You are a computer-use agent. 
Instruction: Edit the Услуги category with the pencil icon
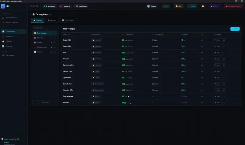51,52
